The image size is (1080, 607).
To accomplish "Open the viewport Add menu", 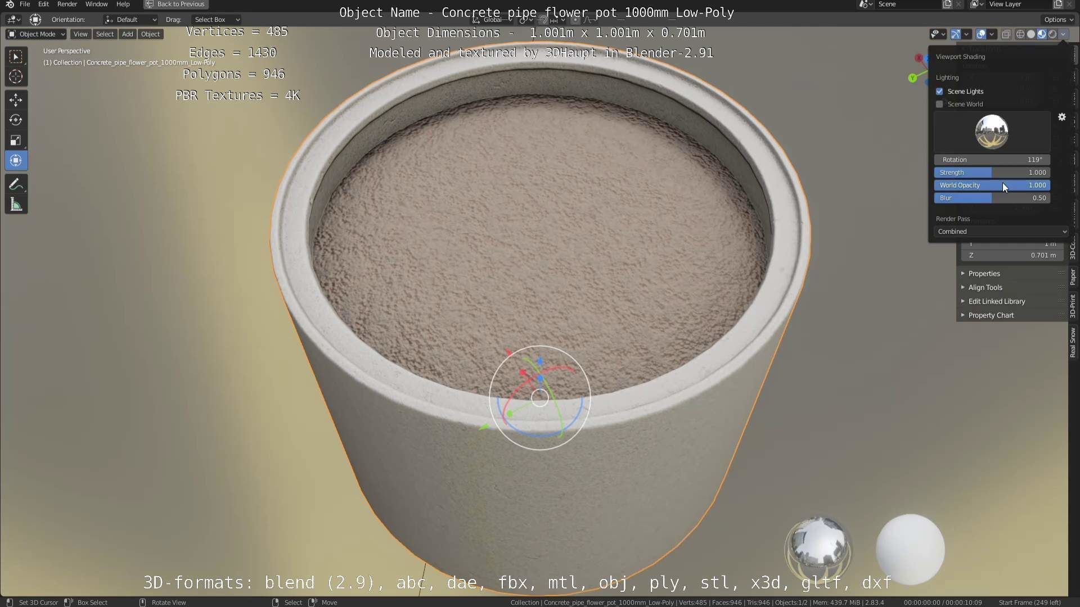I will (x=128, y=34).
